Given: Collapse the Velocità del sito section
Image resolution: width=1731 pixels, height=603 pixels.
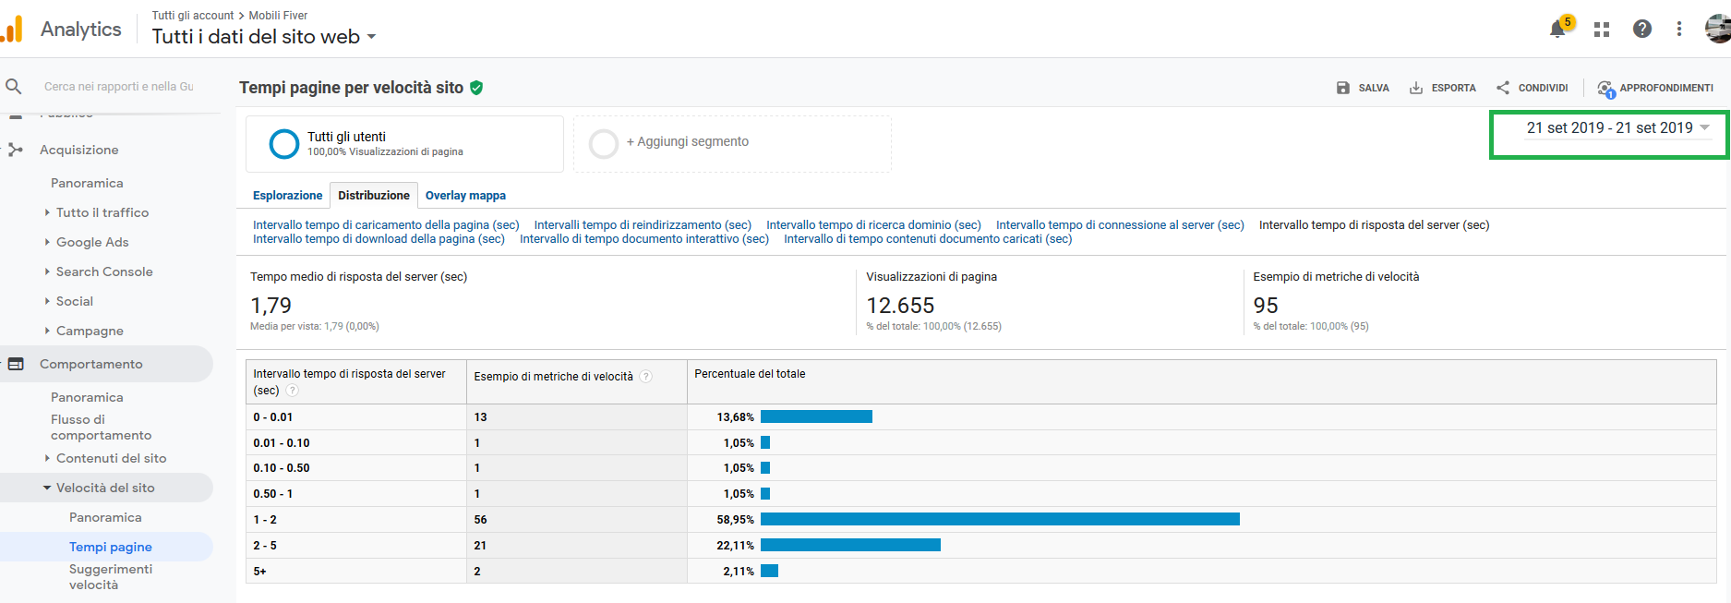Looking at the screenshot, I should click(47, 488).
